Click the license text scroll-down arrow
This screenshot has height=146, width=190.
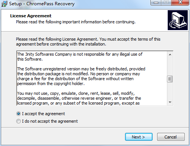pyautogui.click(x=170, y=102)
